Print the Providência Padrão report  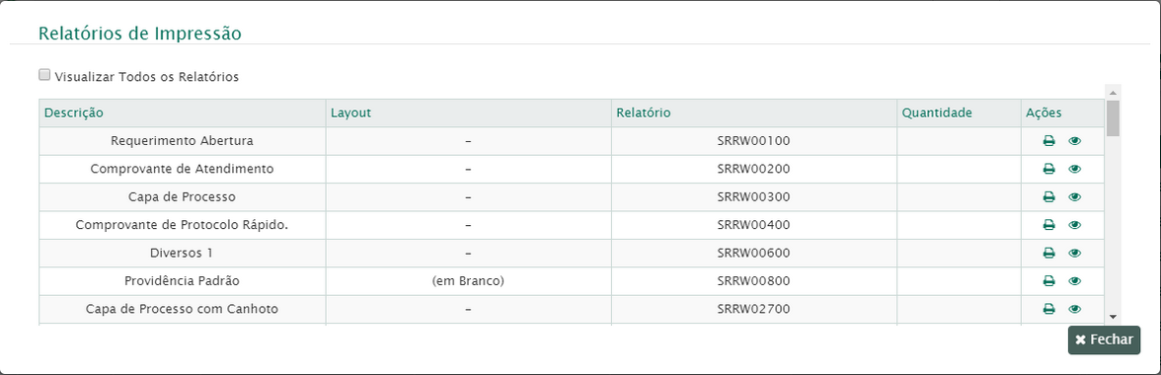coord(1048,281)
